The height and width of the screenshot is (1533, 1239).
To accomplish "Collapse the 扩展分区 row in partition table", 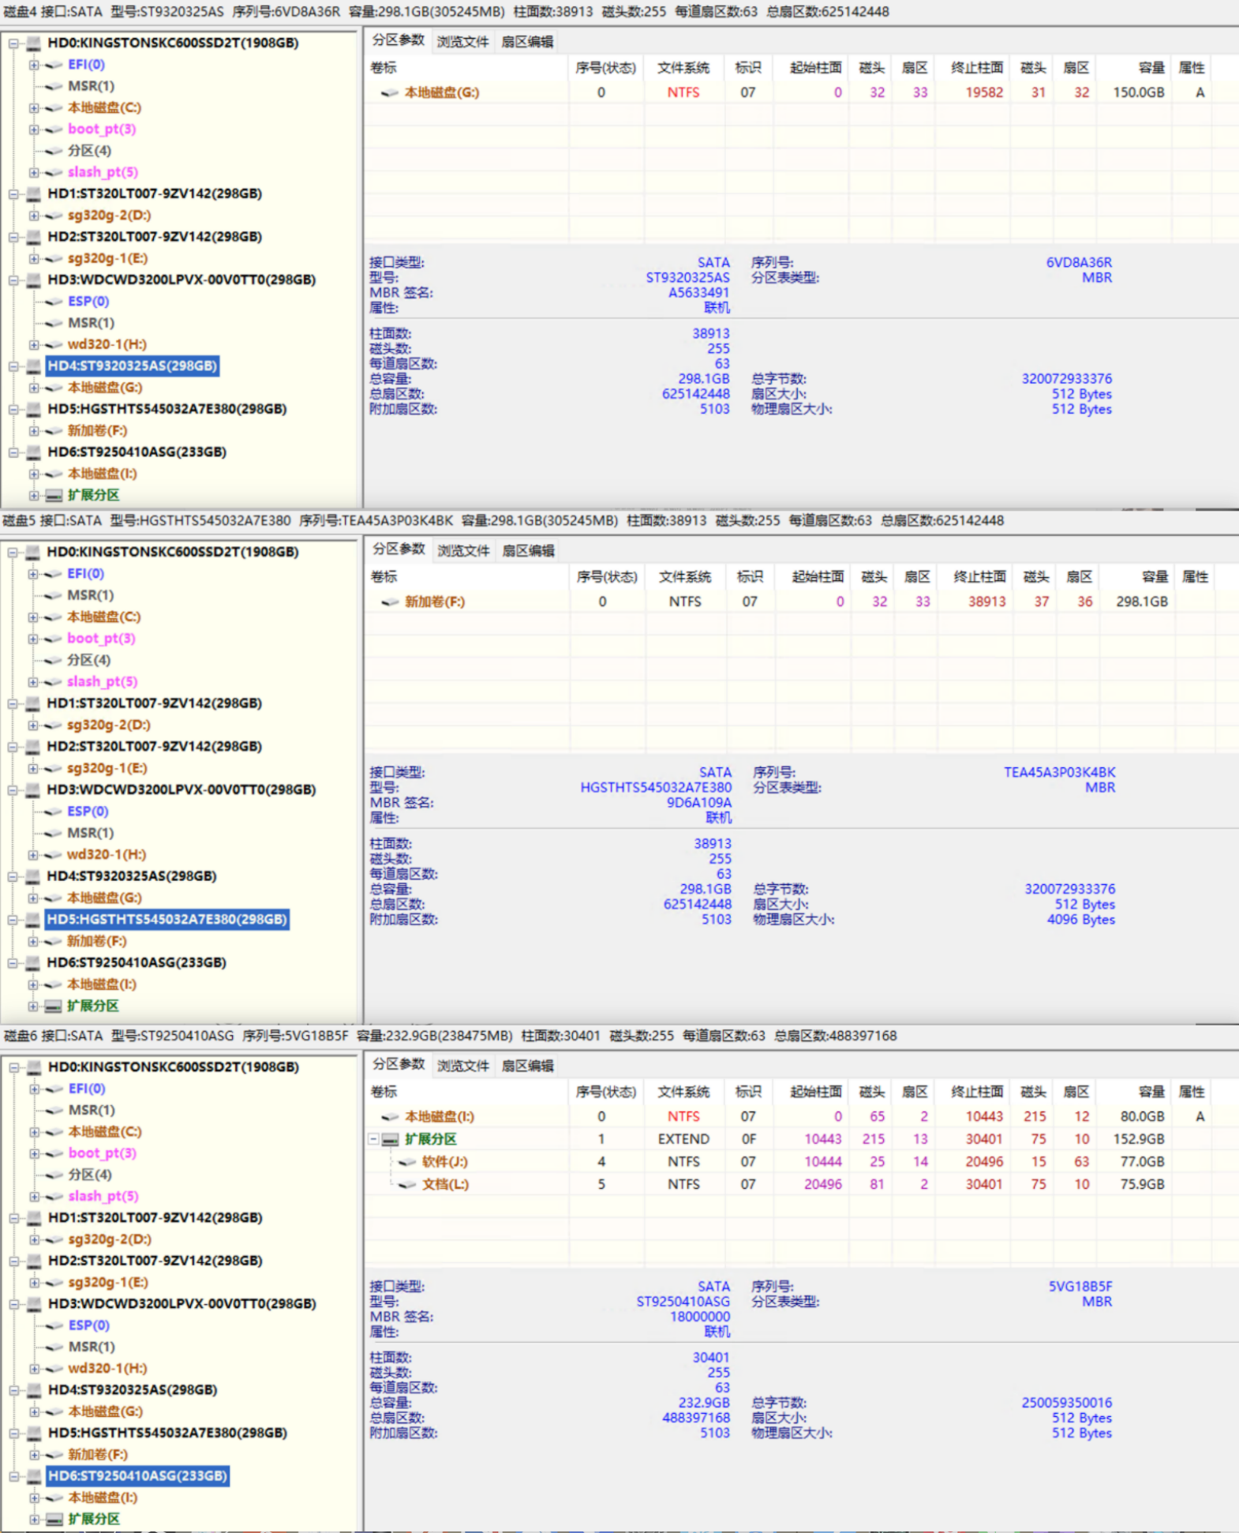I will click(373, 1139).
